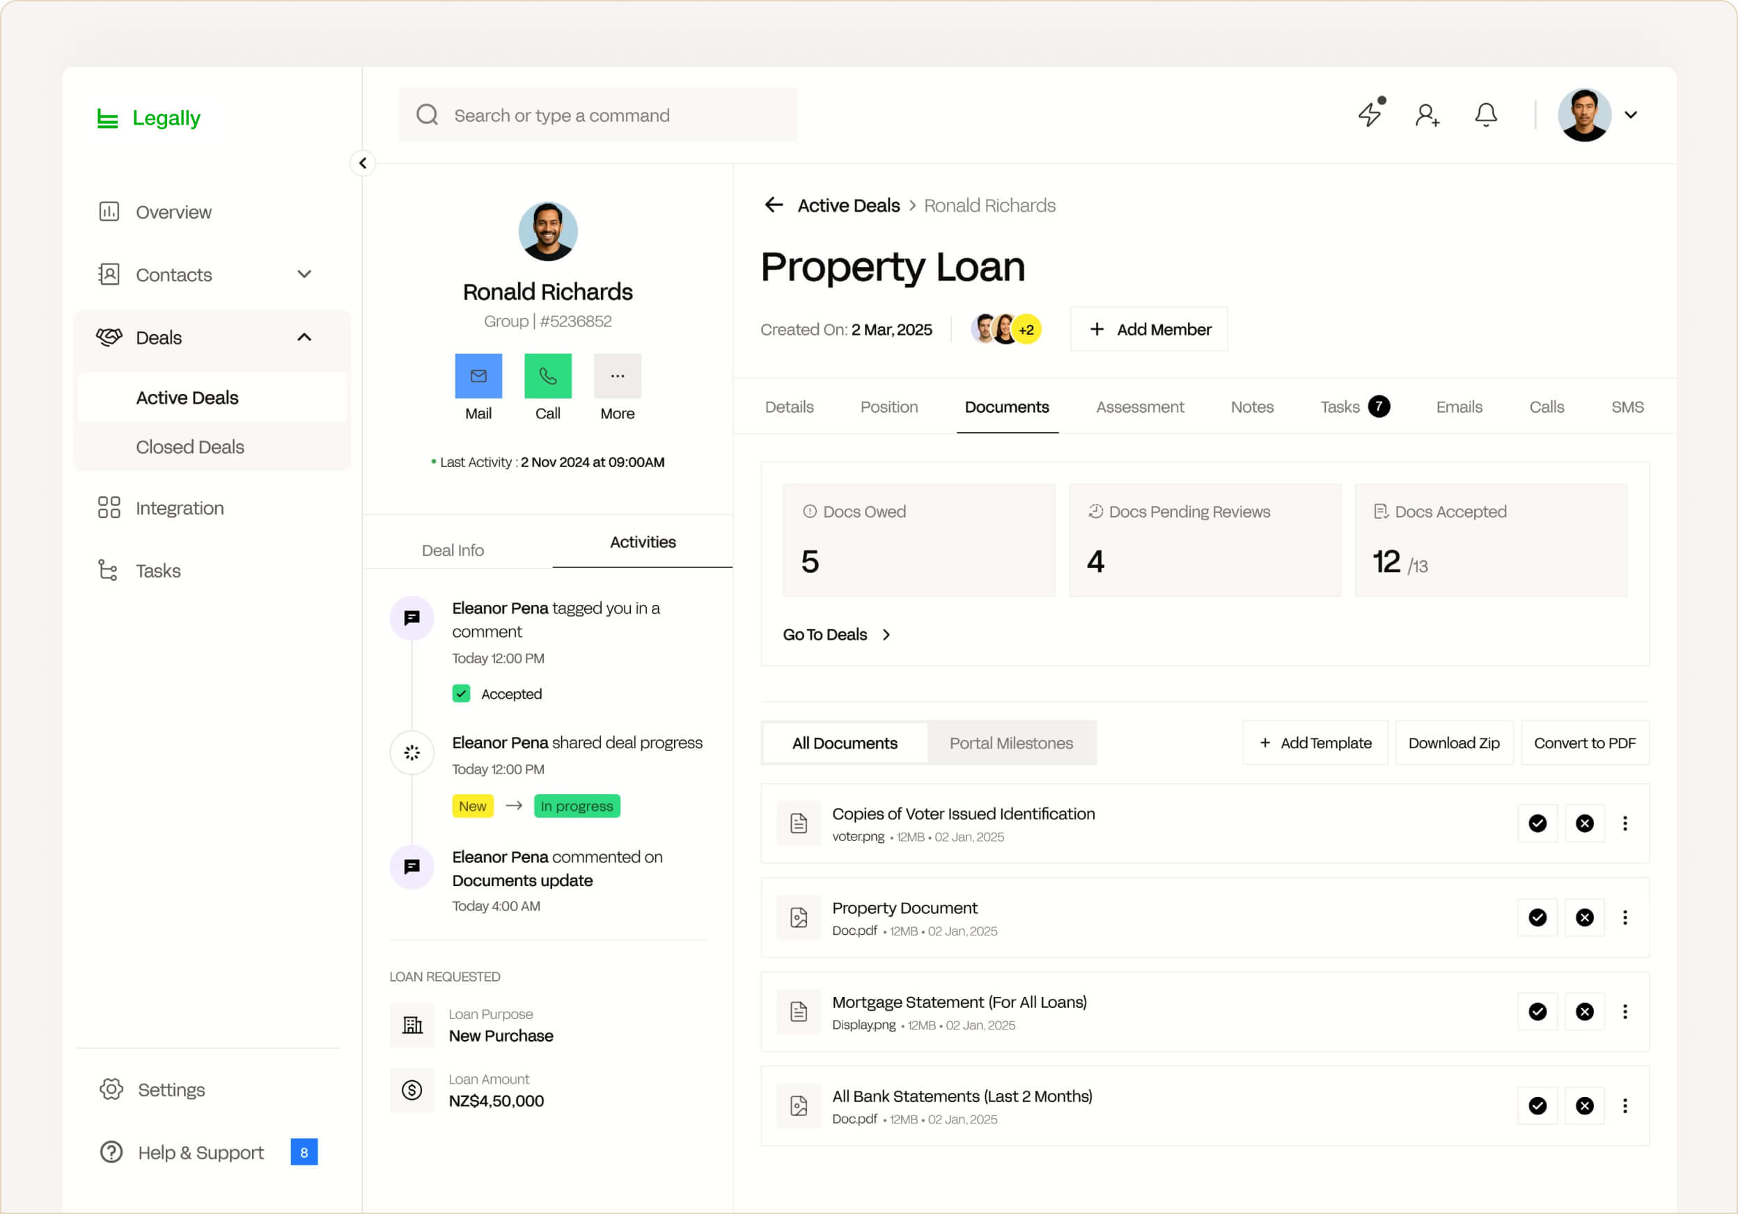Approve the Mortgage Statement with the checkmark
1738x1214 pixels.
[x=1537, y=1012]
